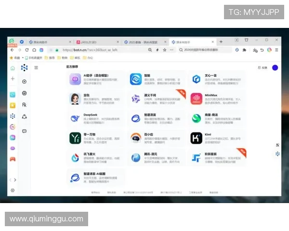Open the 智谱清言 model icon

tap(136, 118)
